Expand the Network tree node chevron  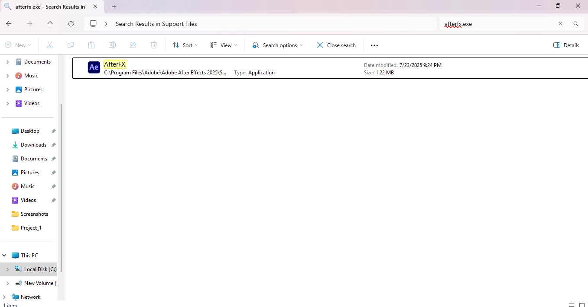4,297
